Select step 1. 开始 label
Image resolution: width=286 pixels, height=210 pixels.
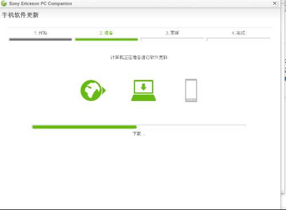click(x=41, y=33)
